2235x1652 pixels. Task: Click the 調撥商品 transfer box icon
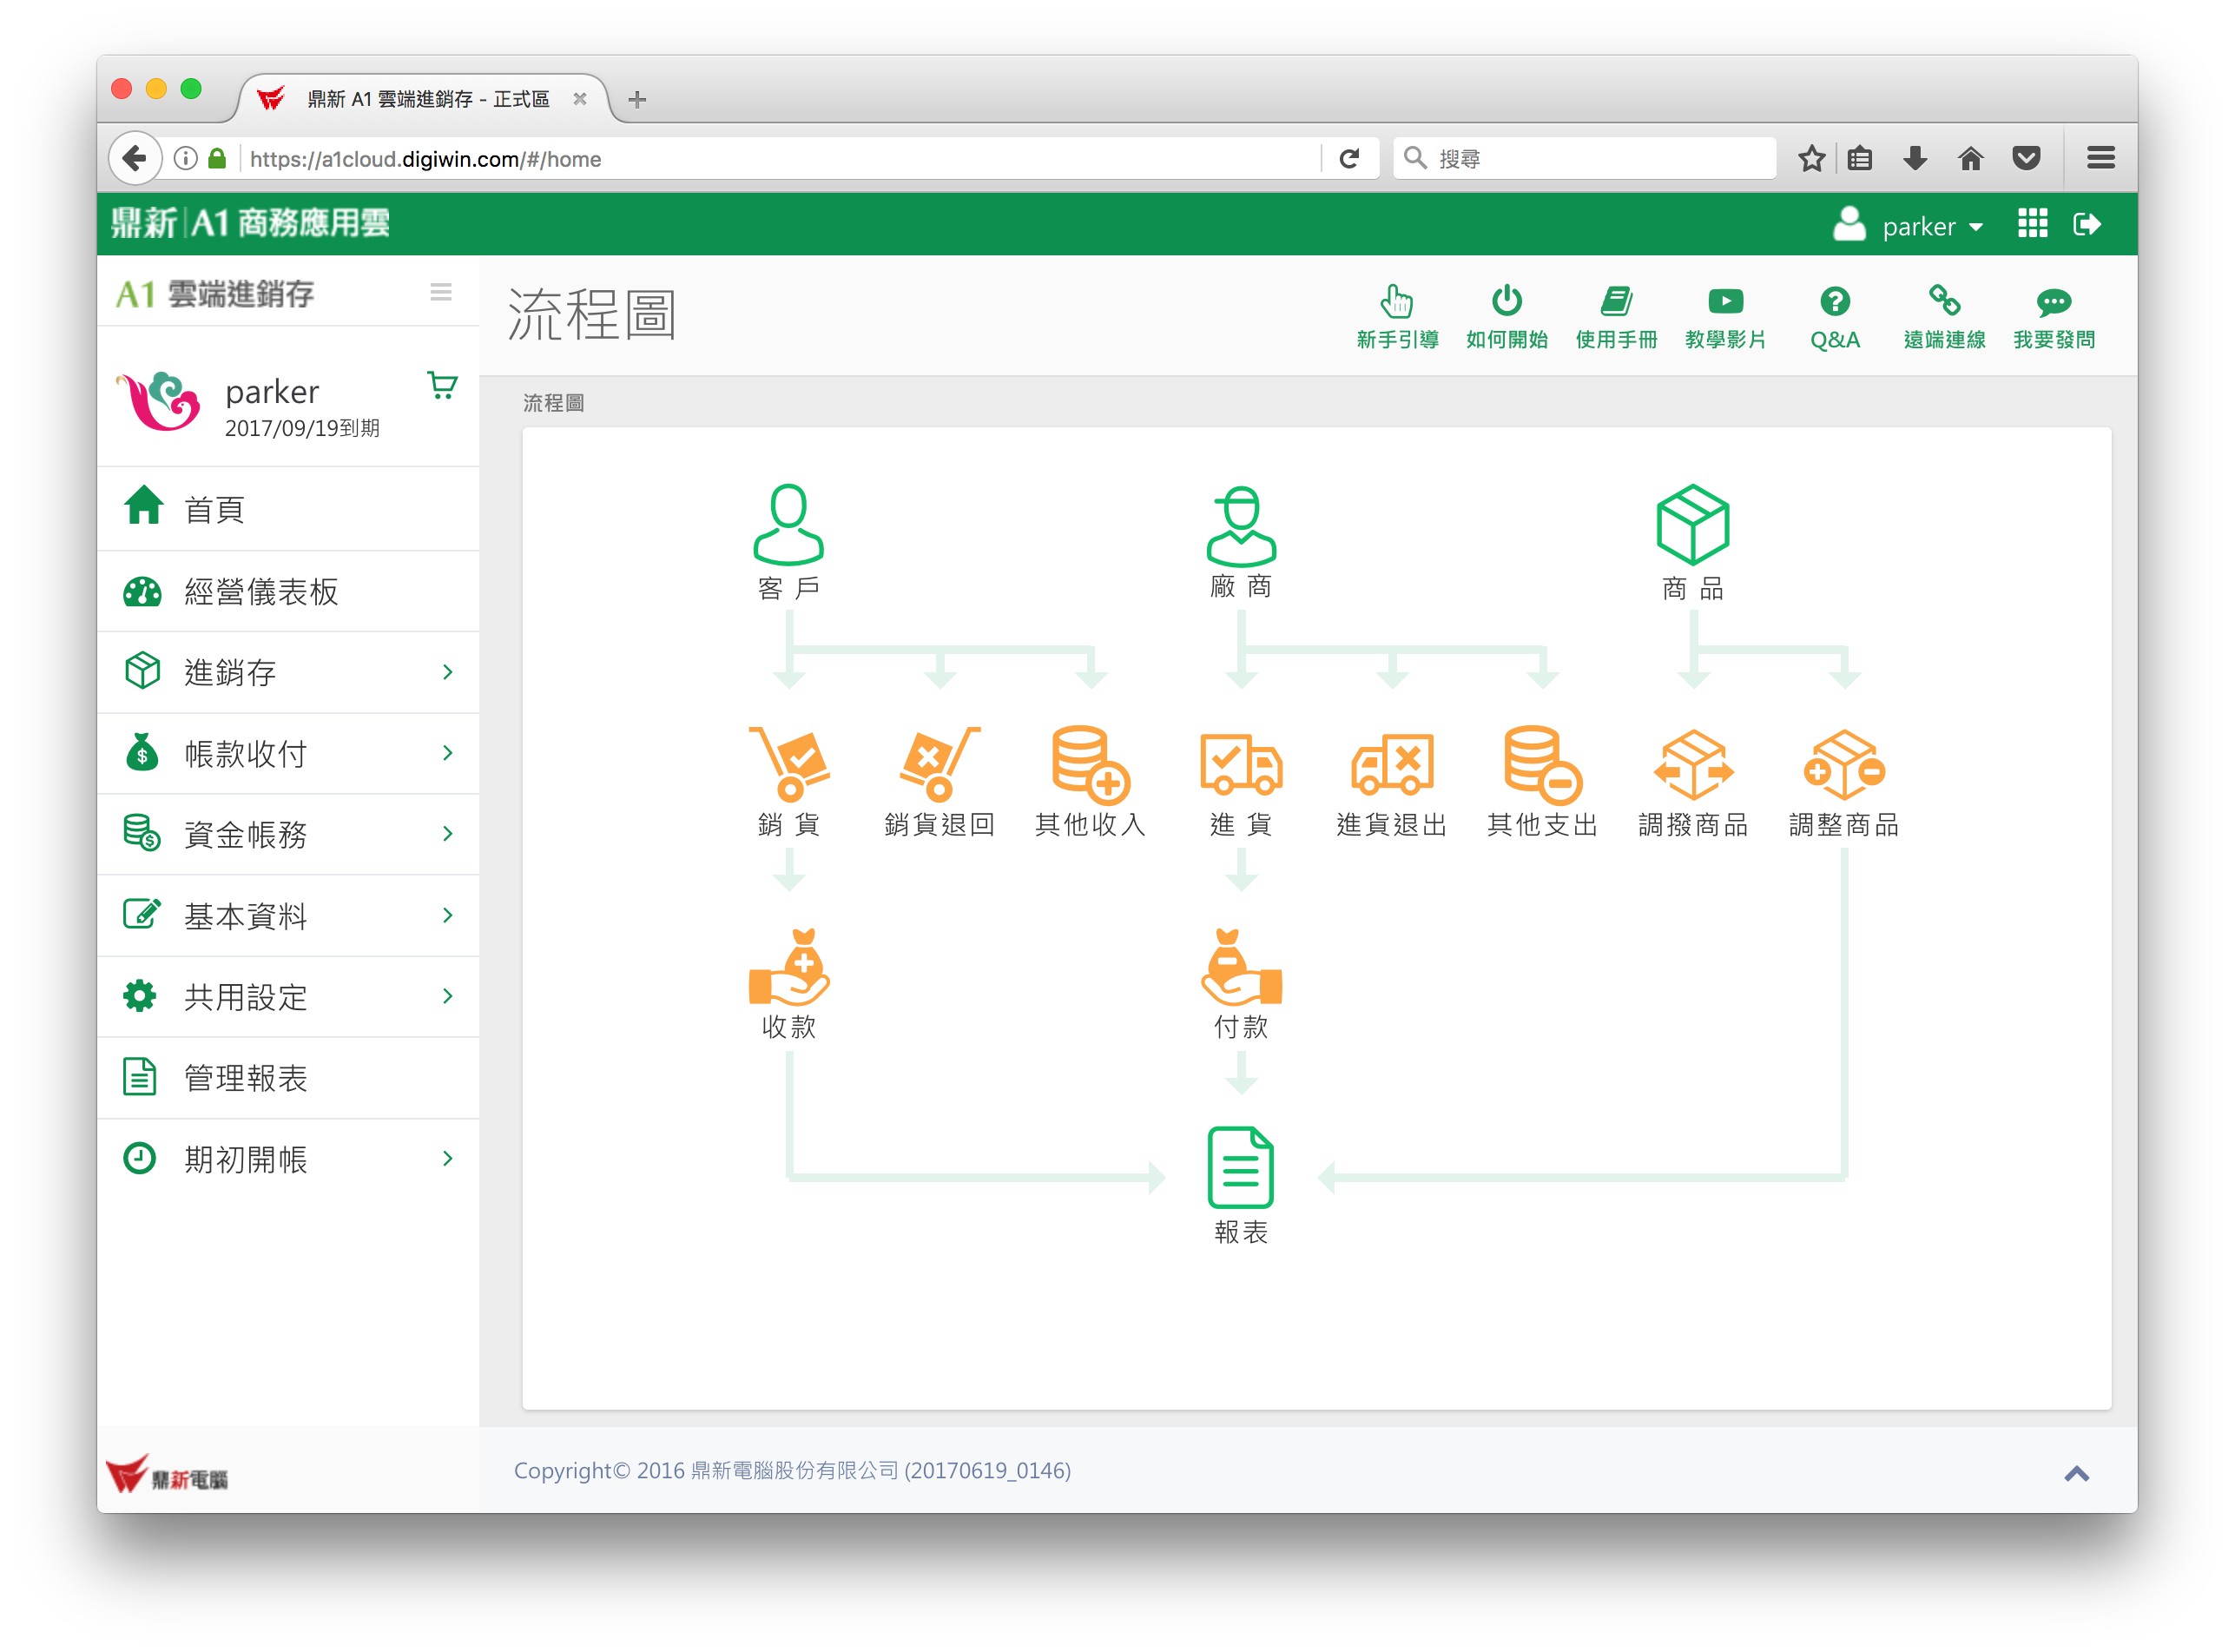coord(1692,764)
